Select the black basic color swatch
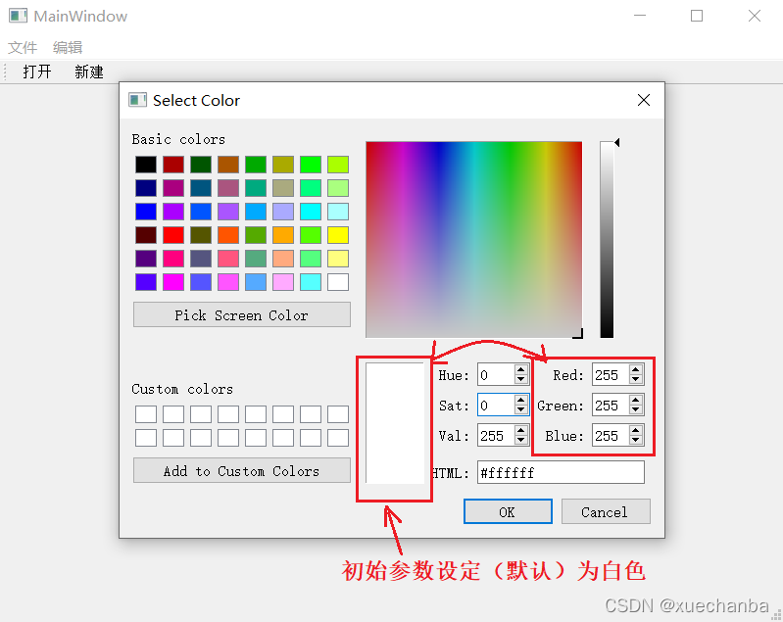 tap(146, 165)
